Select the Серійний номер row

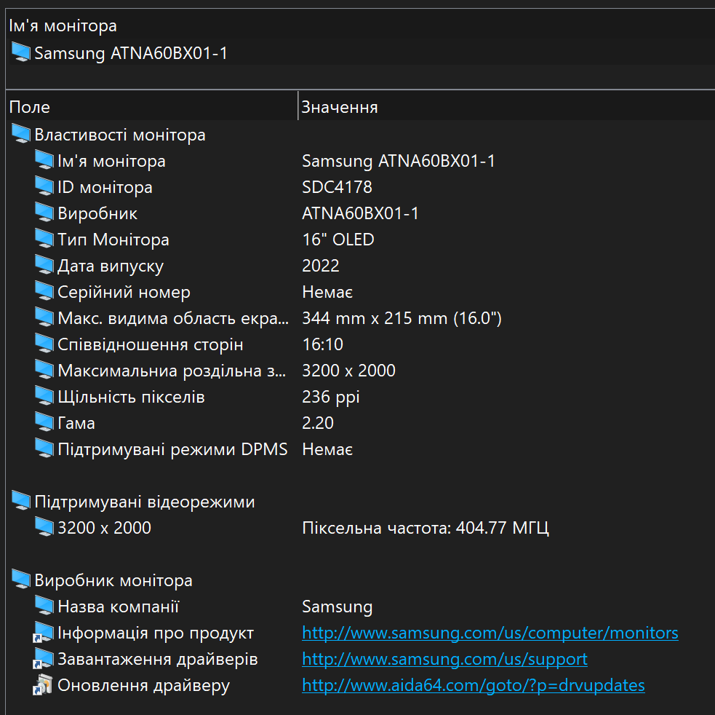pyautogui.click(x=124, y=293)
